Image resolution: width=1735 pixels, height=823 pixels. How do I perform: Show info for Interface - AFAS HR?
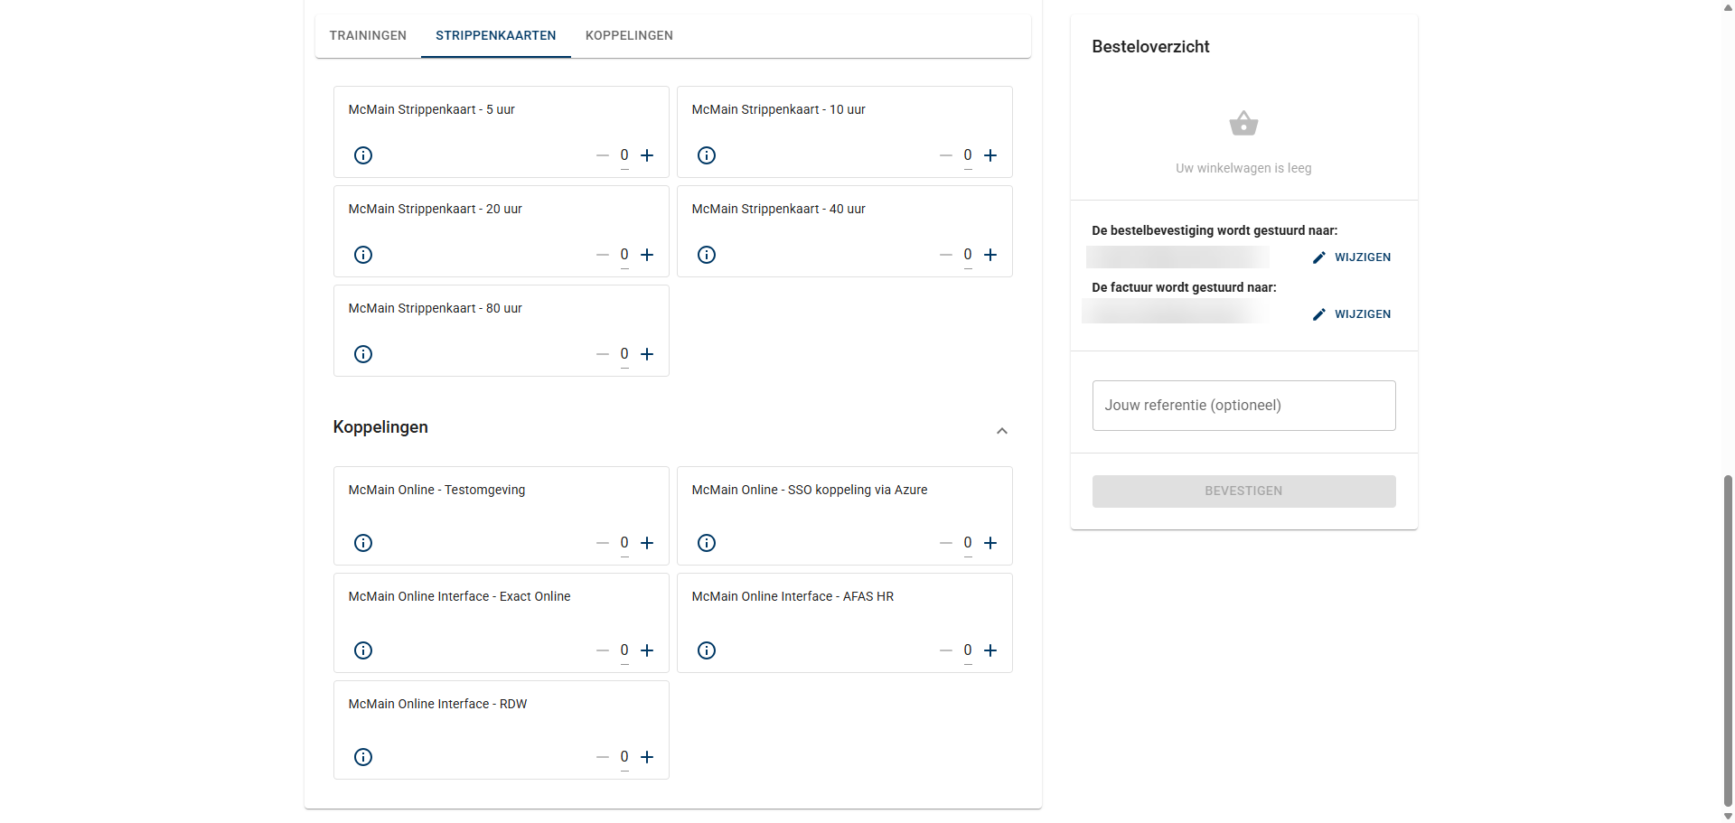[707, 650]
